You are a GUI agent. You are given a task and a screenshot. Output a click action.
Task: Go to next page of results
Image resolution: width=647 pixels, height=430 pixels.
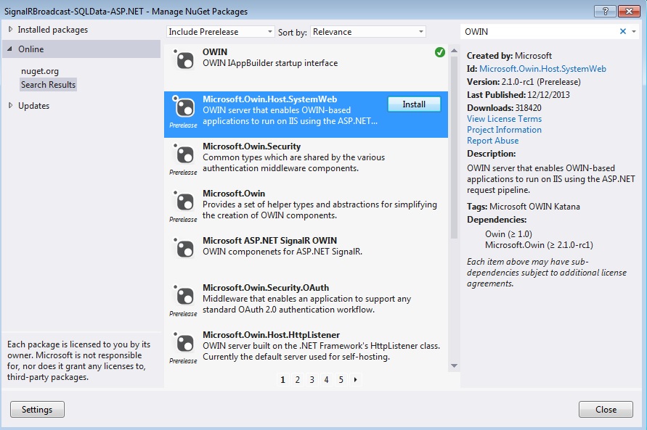355,379
